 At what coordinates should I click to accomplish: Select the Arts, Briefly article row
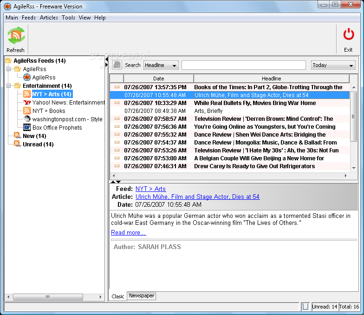tap(230, 111)
